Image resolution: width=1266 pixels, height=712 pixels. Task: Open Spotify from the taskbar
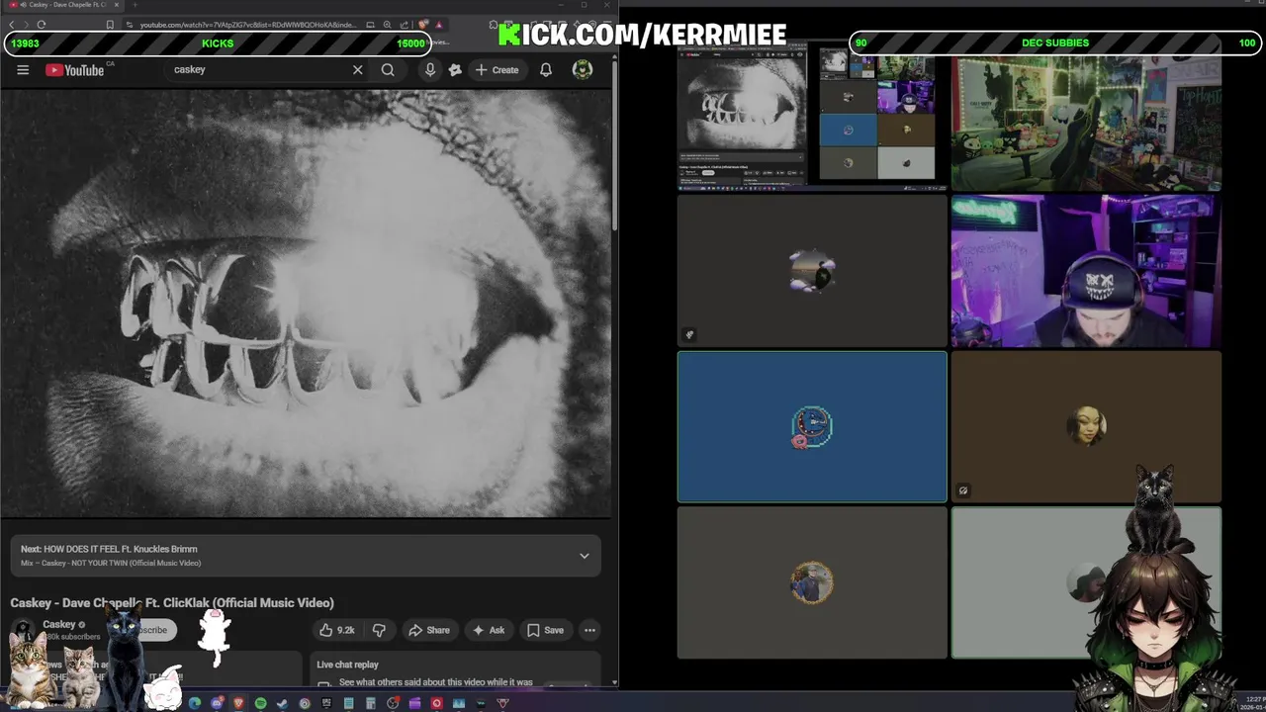[x=261, y=703]
